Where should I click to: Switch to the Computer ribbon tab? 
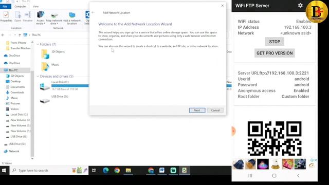(x=21, y=7)
